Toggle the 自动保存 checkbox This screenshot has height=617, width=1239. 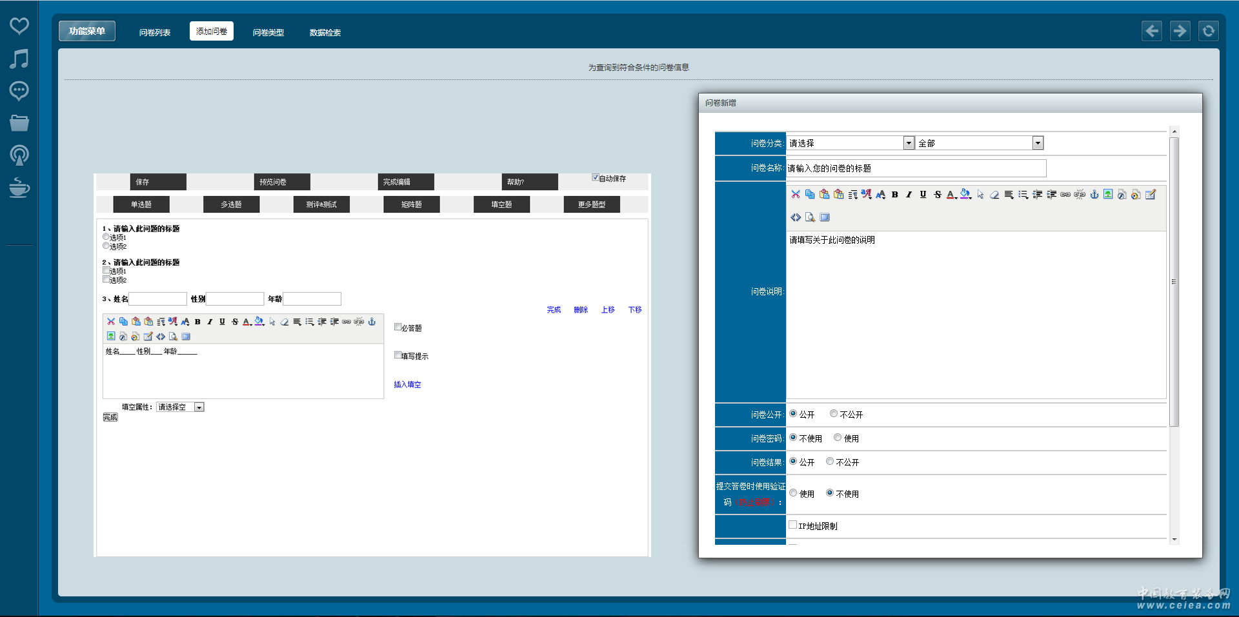pos(595,178)
